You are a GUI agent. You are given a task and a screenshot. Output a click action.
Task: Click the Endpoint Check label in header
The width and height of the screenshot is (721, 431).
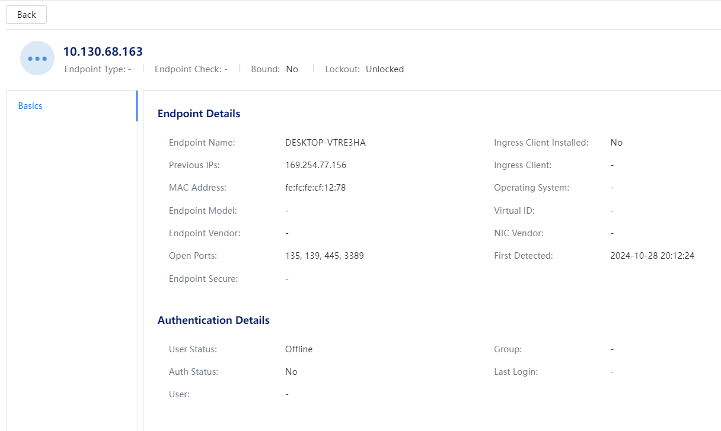click(x=188, y=69)
